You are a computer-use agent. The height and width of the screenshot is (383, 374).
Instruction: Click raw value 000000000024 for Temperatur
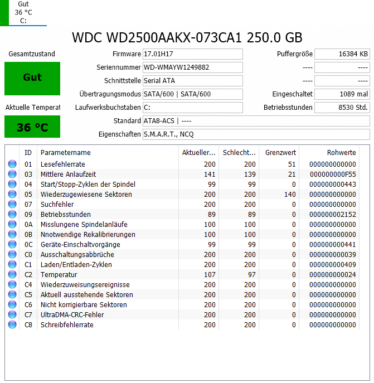(332, 274)
